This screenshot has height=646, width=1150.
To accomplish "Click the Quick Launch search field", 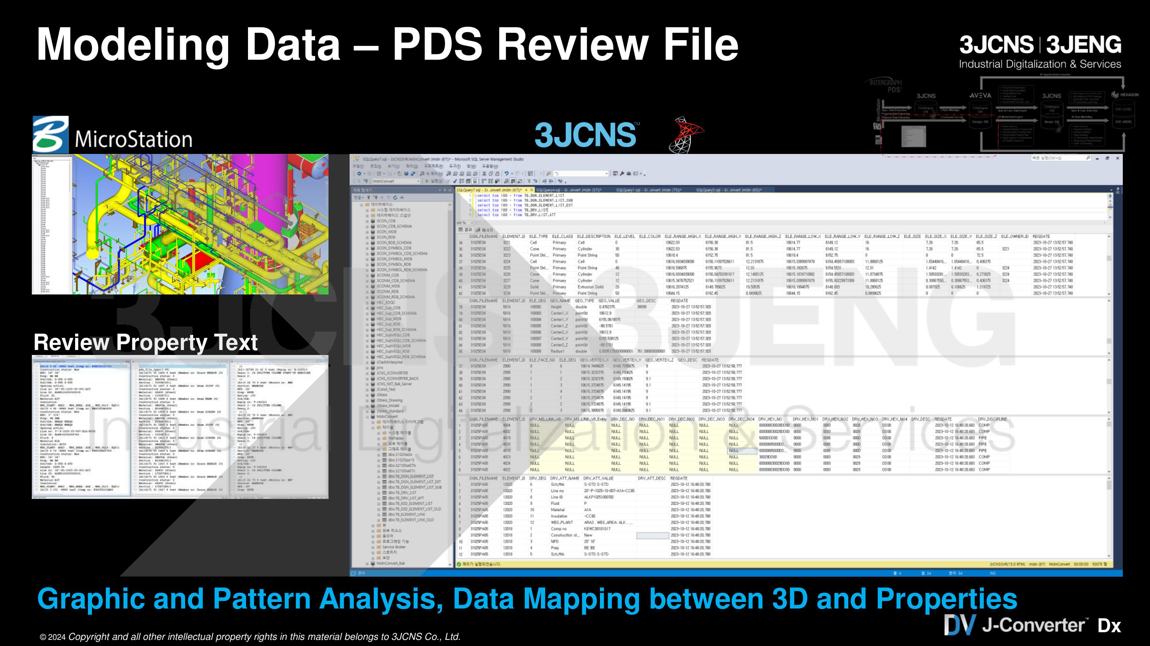I will 1061,158.
